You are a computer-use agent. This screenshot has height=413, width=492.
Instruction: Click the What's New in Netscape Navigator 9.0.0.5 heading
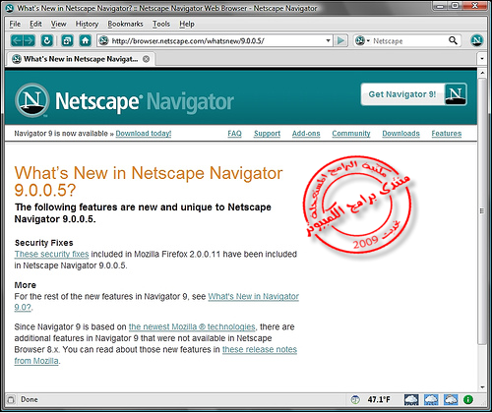tap(149, 181)
